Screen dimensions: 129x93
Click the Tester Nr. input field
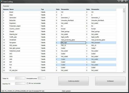[20, 78]
